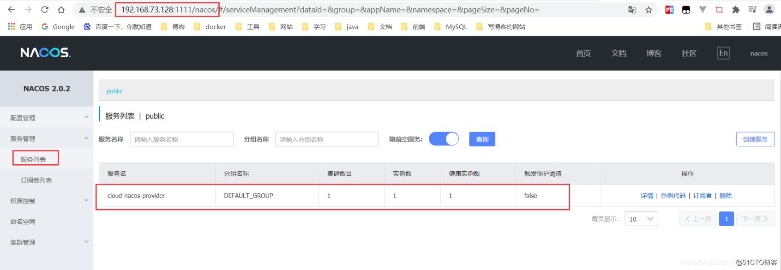Open 文档 in the top navigation
The width and height of the screenshot is (781, 270).
click(619, 54)
